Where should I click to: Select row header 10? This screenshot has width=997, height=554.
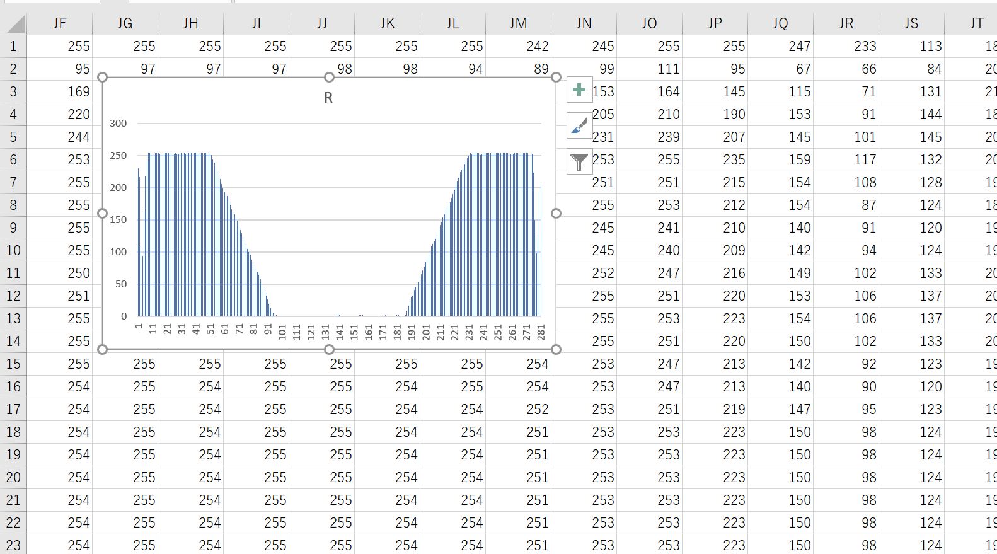point(14,250)
